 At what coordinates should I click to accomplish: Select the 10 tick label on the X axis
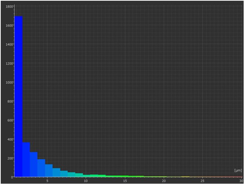click(85, 180)
